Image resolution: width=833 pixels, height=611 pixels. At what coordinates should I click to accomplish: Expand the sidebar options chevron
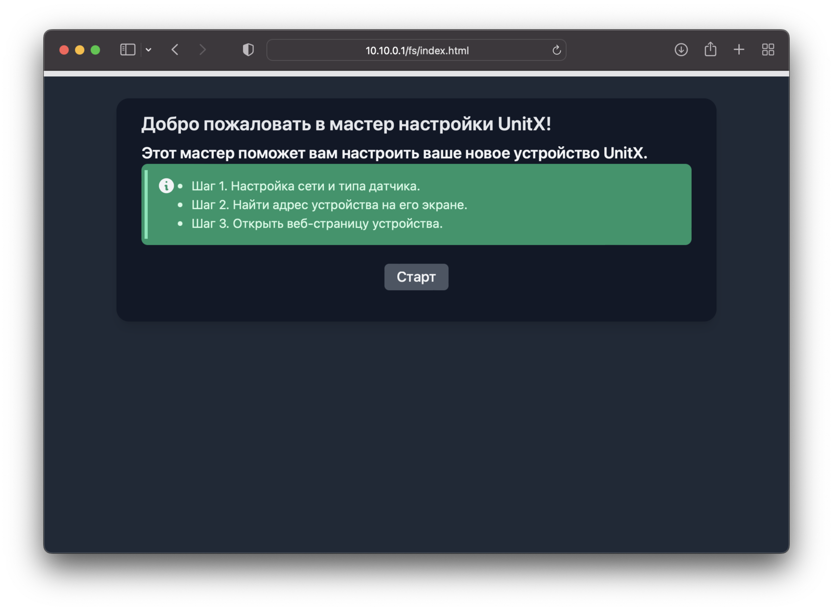click(x=149, y=50)
